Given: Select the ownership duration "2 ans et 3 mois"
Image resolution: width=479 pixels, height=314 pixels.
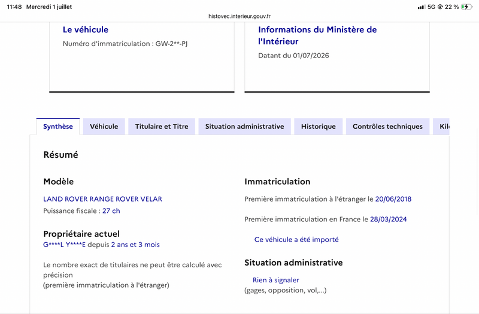Looking at the screenshot, I should (135, 245).
